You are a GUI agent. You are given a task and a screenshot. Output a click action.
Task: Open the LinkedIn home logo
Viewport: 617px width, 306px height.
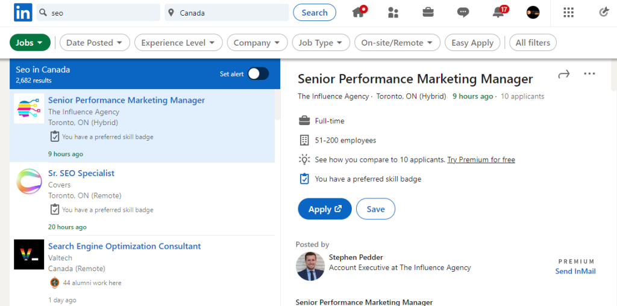tap(23, 13)
